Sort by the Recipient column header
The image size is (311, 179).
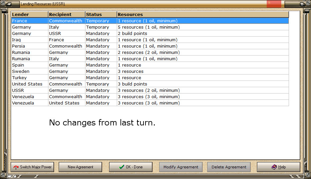pyautogui.click(x=67, y=14)
